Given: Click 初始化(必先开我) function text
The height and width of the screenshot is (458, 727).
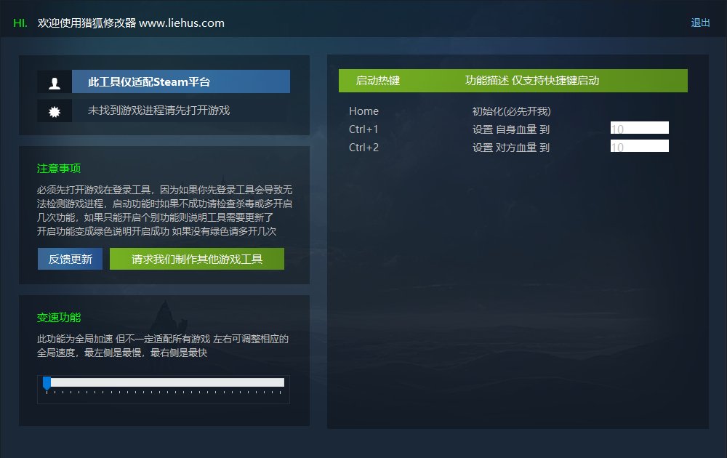Looking at the screenshot, I should click(511, 111).
